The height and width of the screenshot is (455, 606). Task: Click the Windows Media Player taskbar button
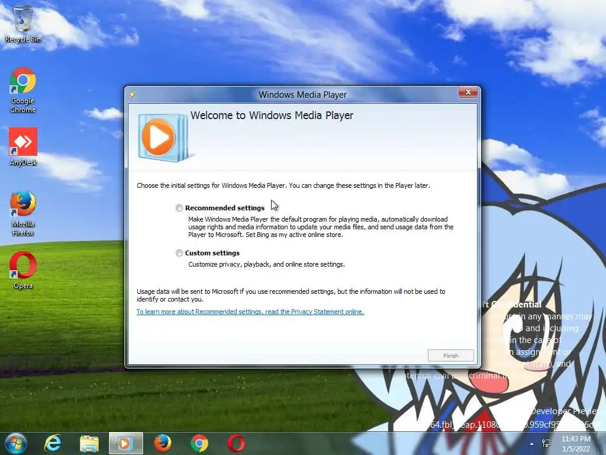[x=126, y=443]
